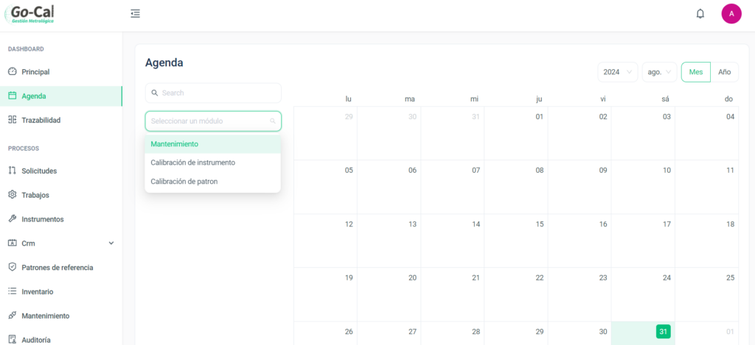This screenshot has width=755, height=345.
Task: Click the Solicitudes pull-request icon
Action: (x=12, y=171)
